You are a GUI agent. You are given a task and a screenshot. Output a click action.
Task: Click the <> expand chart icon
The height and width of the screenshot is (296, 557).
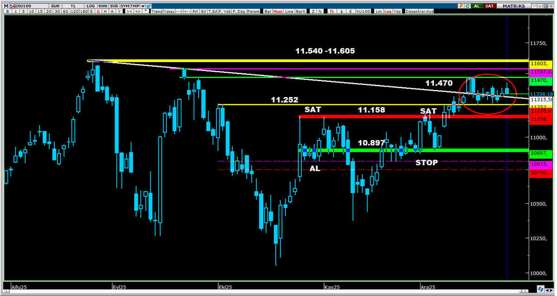coord(138,11)
